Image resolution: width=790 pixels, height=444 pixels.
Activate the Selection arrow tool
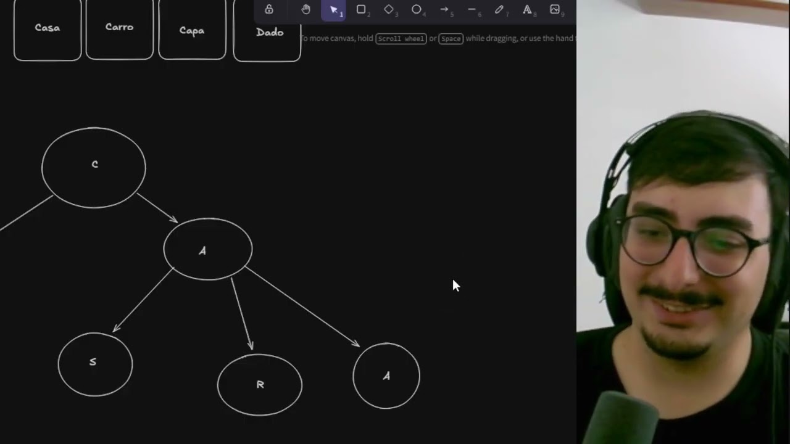pyautogui.click(x=334, y=9)
